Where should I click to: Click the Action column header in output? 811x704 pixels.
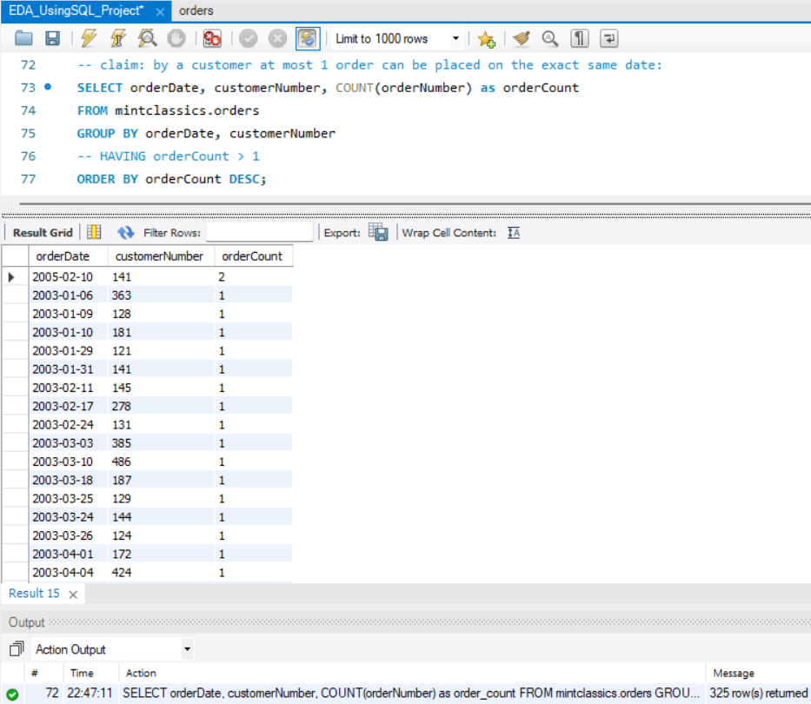141,673
